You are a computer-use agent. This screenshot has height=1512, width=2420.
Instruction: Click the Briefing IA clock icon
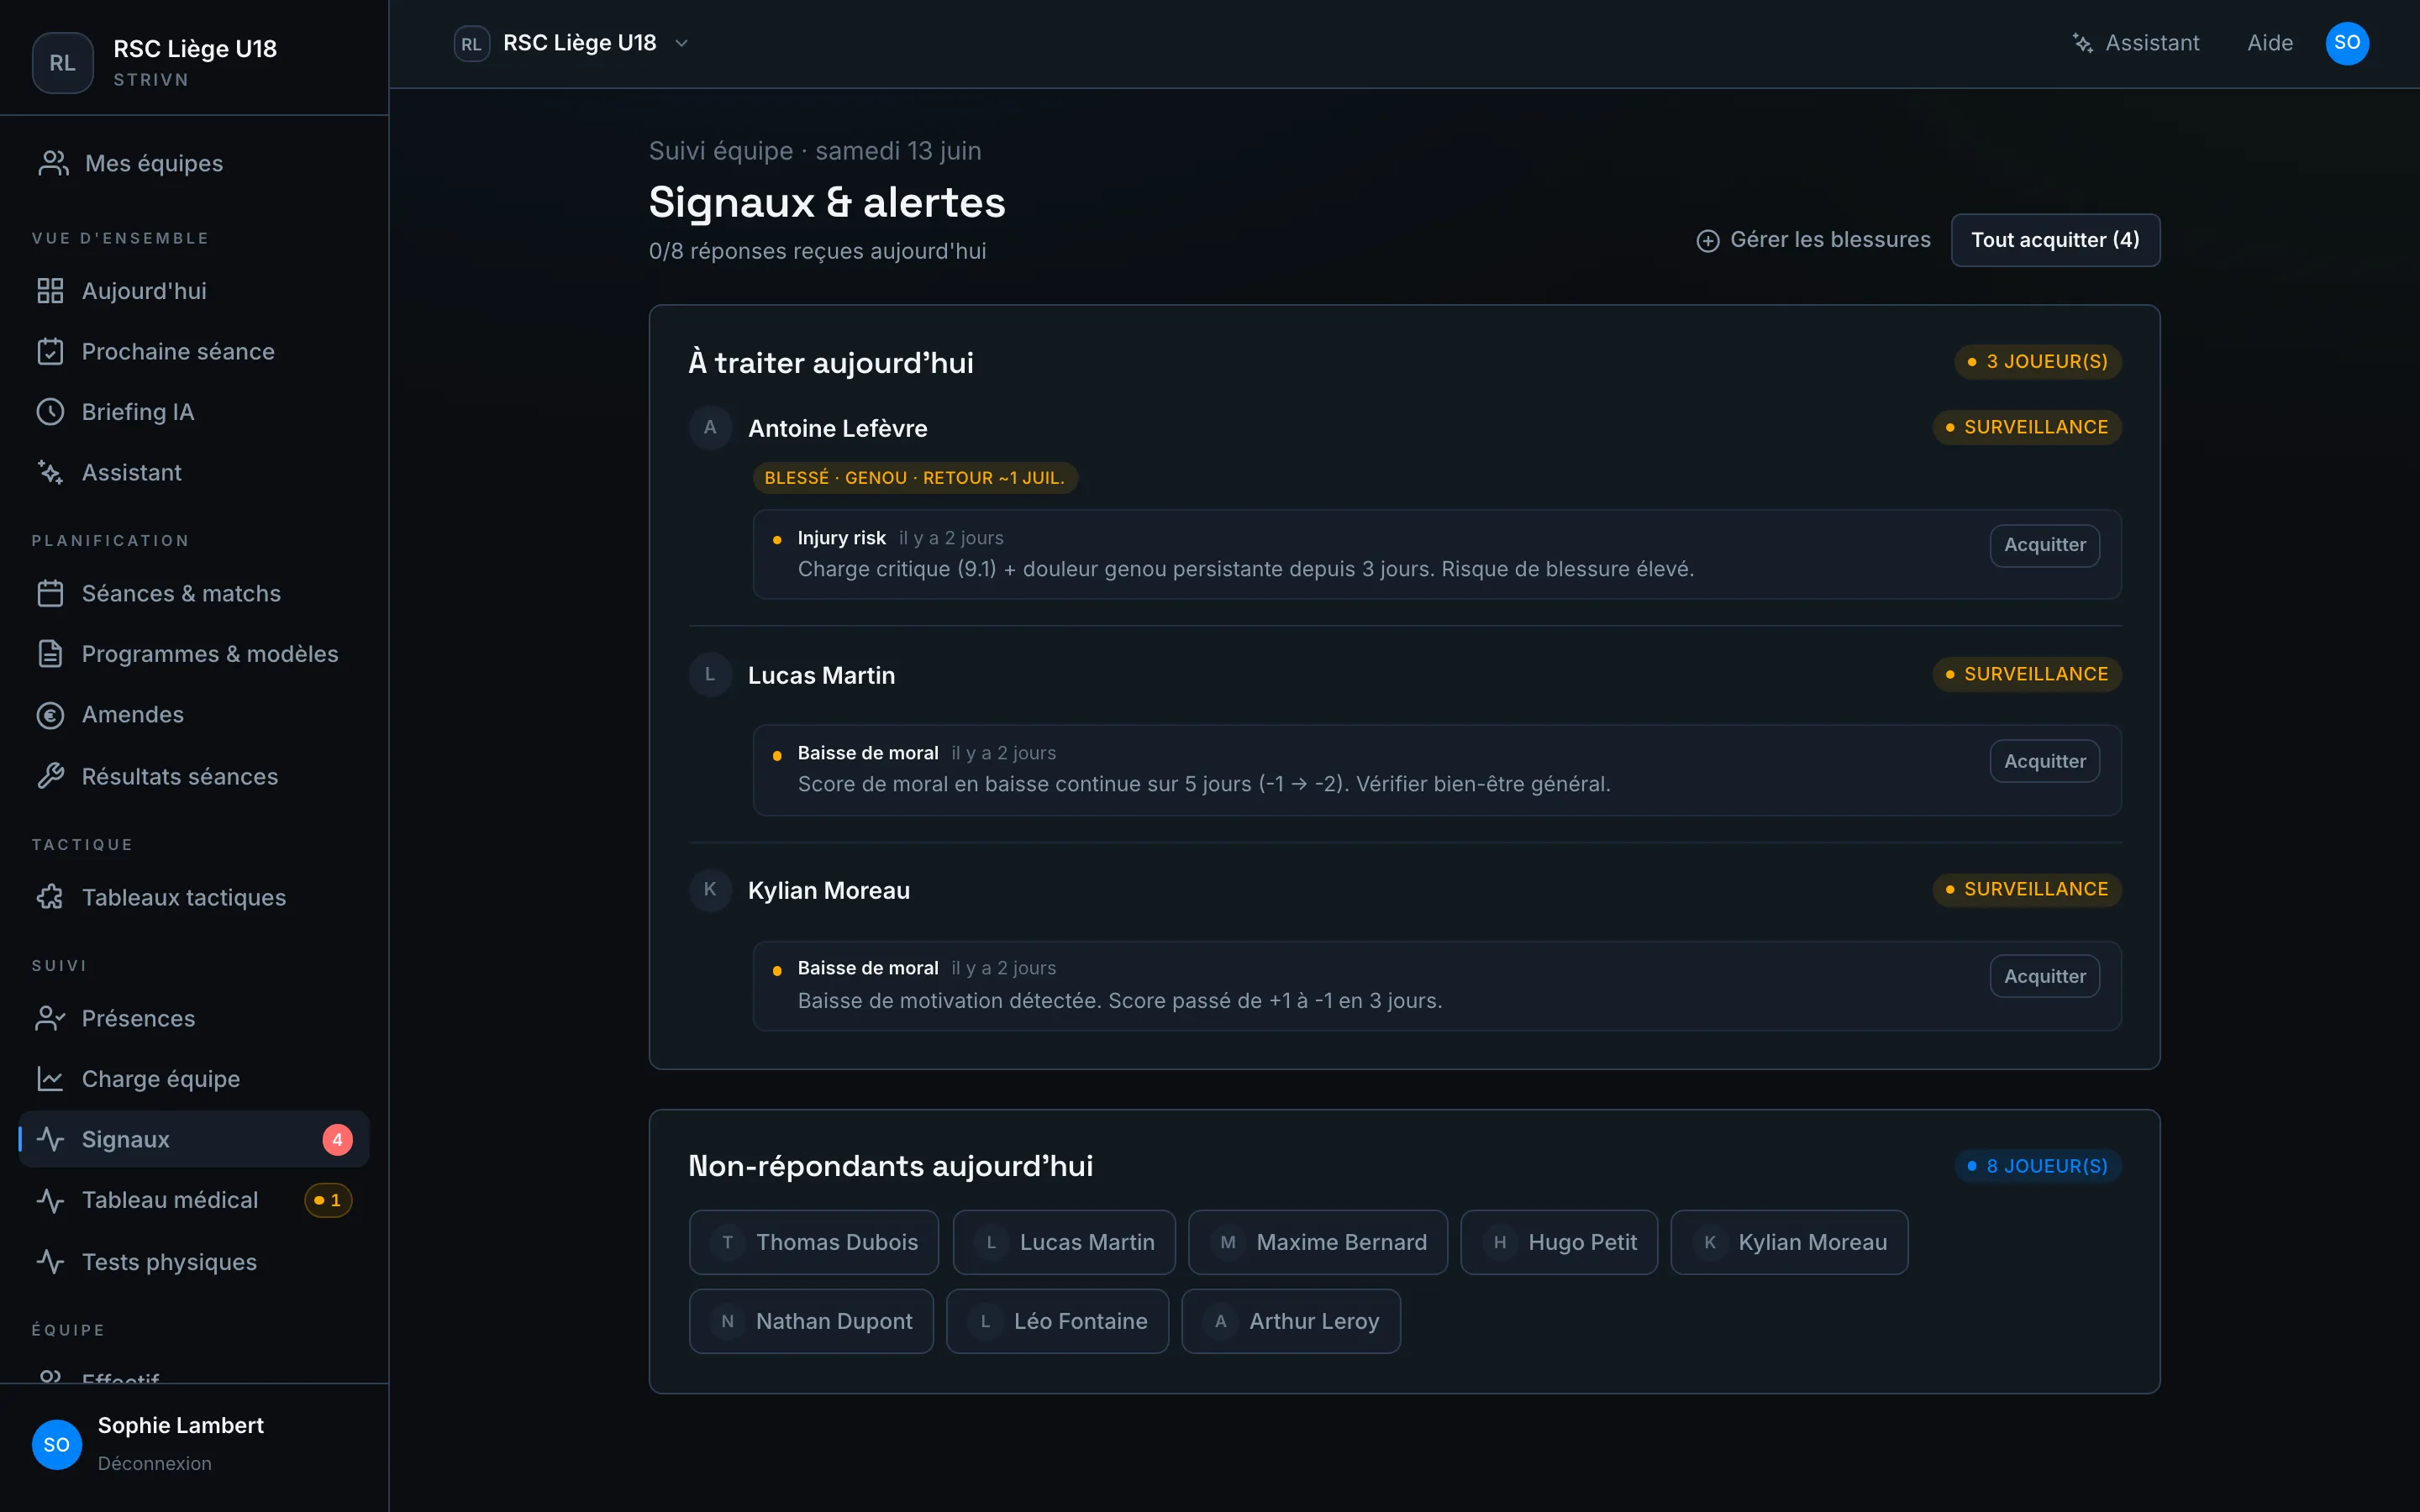(x=50, y=412)
